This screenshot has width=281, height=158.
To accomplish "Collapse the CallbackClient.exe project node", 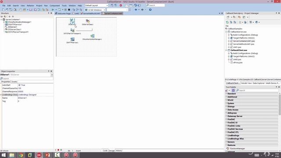I will 226,50.
